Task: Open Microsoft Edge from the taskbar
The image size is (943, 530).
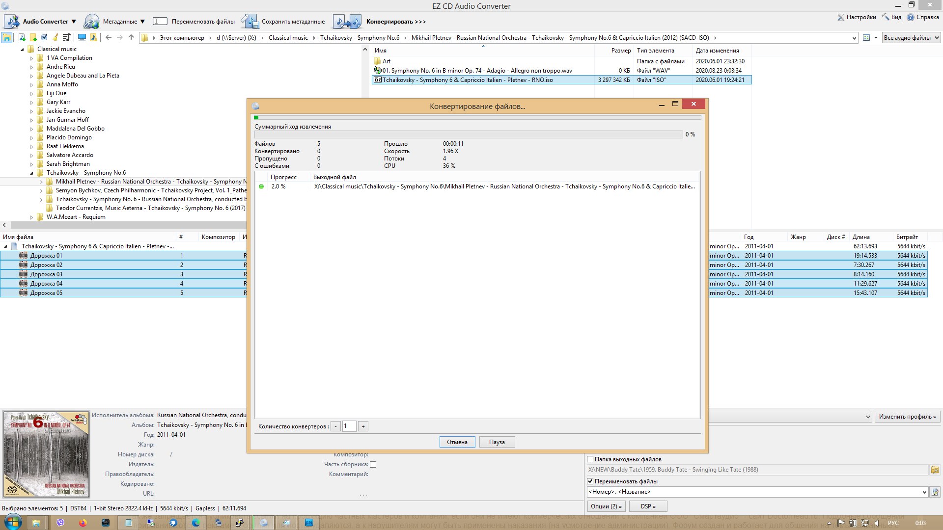Action: pyautogui.click(x=196, y=523)
